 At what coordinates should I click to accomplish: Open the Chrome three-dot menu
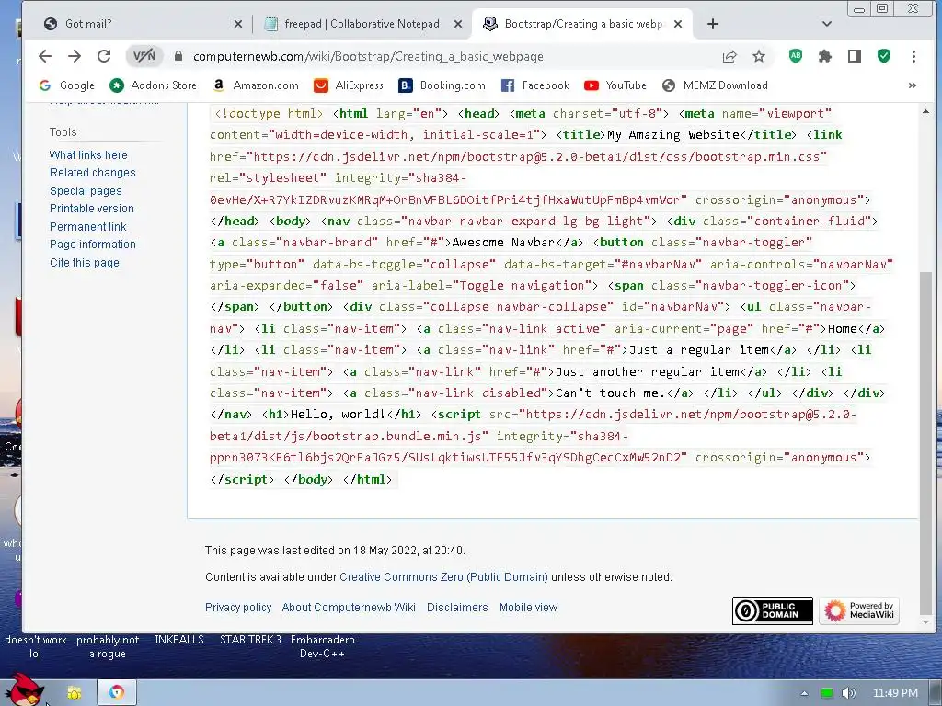(x=913, y=56)
